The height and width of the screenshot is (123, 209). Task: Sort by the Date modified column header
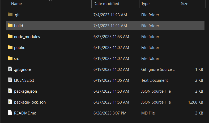106,4
